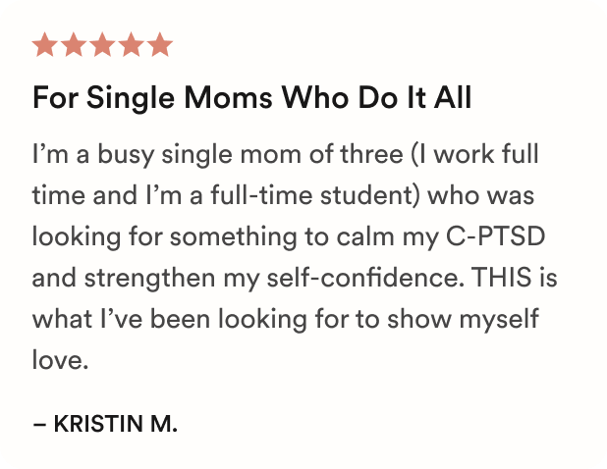
Task: Open the 'For Single Moms Who Do It All' heading
Action: point(252,98)
